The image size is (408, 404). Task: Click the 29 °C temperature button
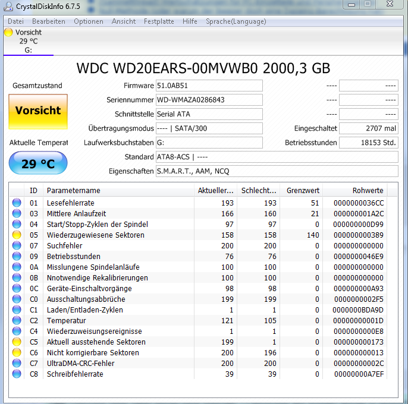coord(38,163)
